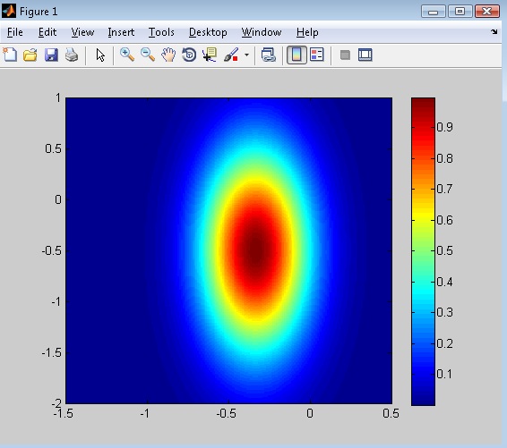Click the colorbar gradient strip

(x=423, y=251)
